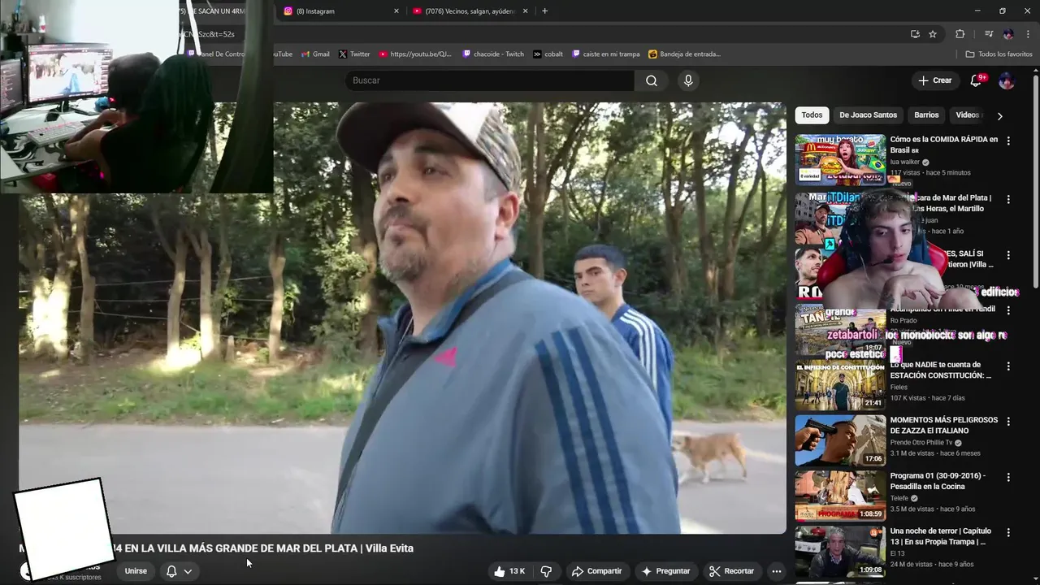Open the COMIDA RÁPIDA en Brasil thumbnail
1040x585 pixels.
(x=840, y=159)
